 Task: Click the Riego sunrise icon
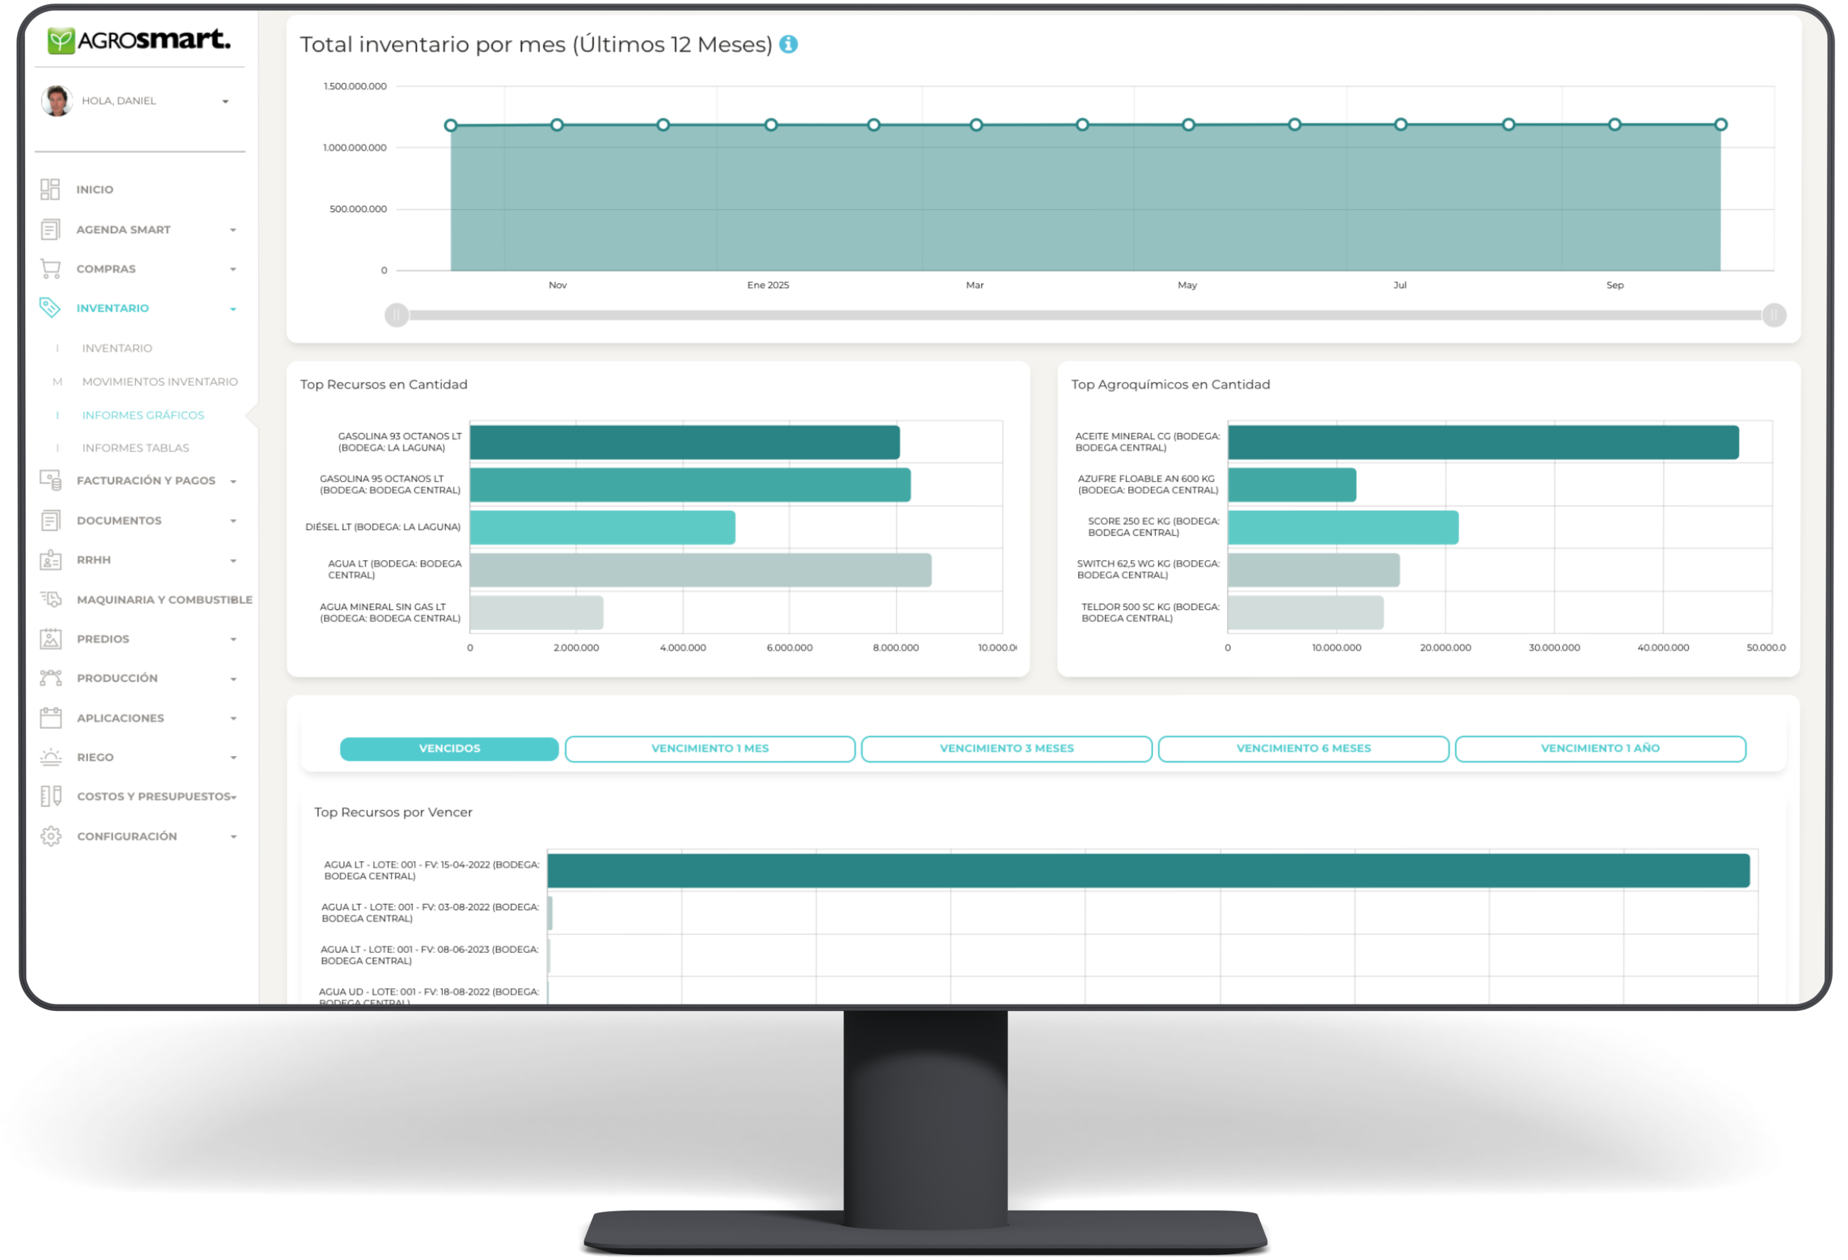pos(50,757)
